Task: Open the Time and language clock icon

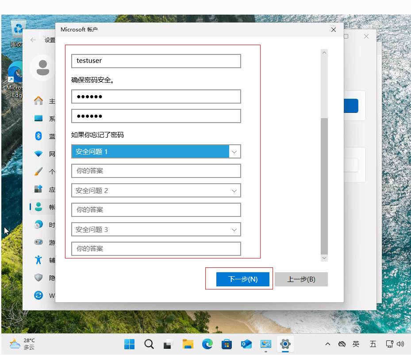Action: (38, 224)
